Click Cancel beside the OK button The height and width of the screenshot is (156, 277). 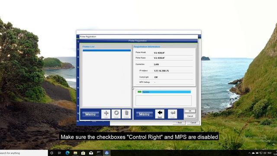click(x=190, y=116)
